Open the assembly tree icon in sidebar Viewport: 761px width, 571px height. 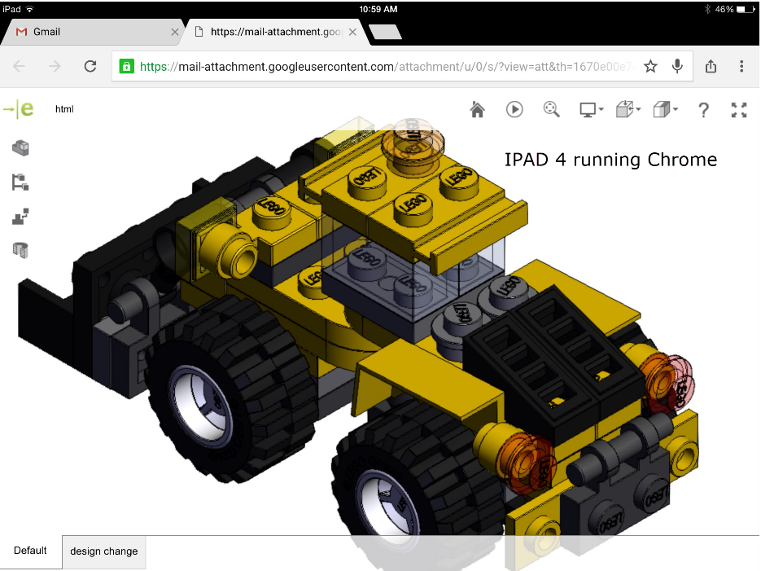coord(20,182)
